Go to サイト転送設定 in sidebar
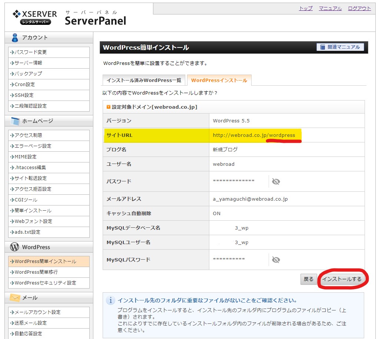The height and width of the screenshot is (339, 382). [x=49, y=178]
